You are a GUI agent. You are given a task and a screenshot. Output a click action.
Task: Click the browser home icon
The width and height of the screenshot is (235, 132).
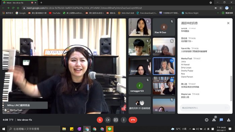18,8
